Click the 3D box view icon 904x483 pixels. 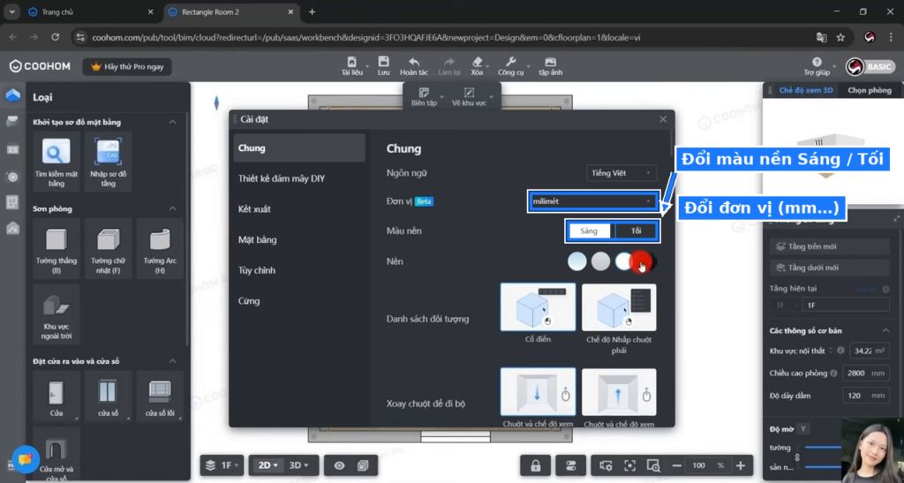point(363,465)
